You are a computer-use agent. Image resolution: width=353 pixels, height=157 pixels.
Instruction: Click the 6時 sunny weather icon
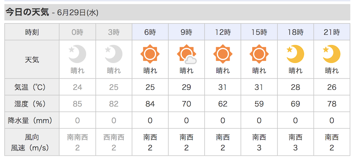[x=150, y=54]
